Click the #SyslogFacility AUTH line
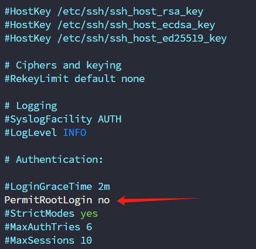 63,120
